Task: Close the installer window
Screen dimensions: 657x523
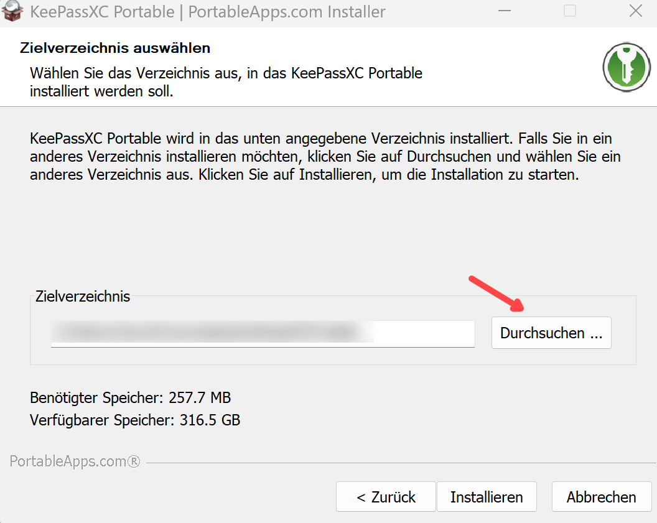Action: pyautogui.click(x=635, y=11)
